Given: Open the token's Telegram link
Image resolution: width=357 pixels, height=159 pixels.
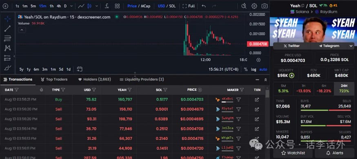Looking at the screenshot, I should tap(329, 46).
